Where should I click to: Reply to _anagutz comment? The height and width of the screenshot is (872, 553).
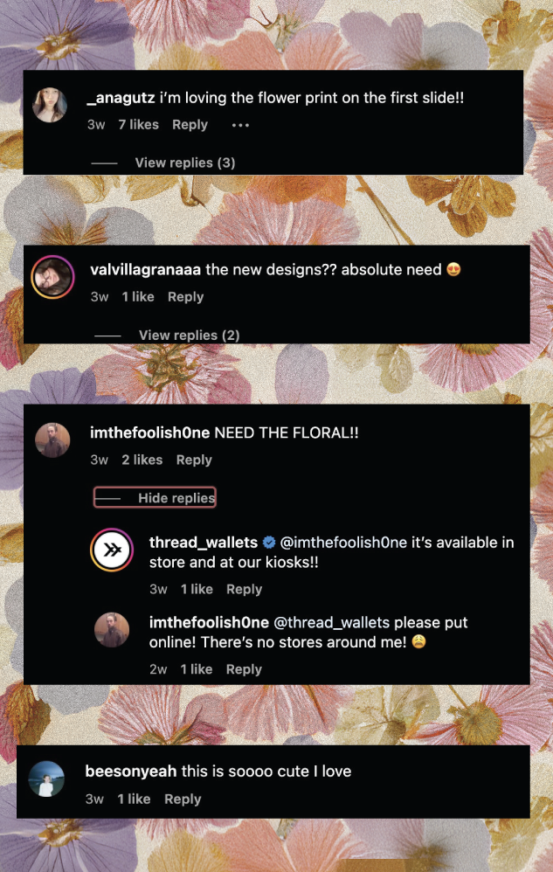(190, 125)
